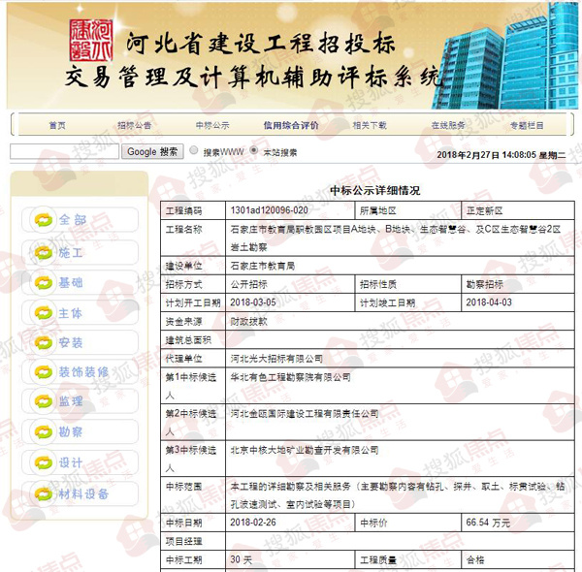Click the icon beside 监理 category
Viewport: 582px width, 572px height.
pos(43,402)
